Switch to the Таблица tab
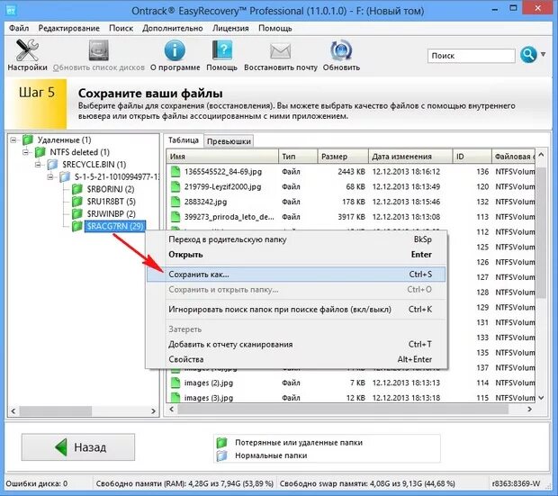The image size is (558, 496). tap(184, 140)
